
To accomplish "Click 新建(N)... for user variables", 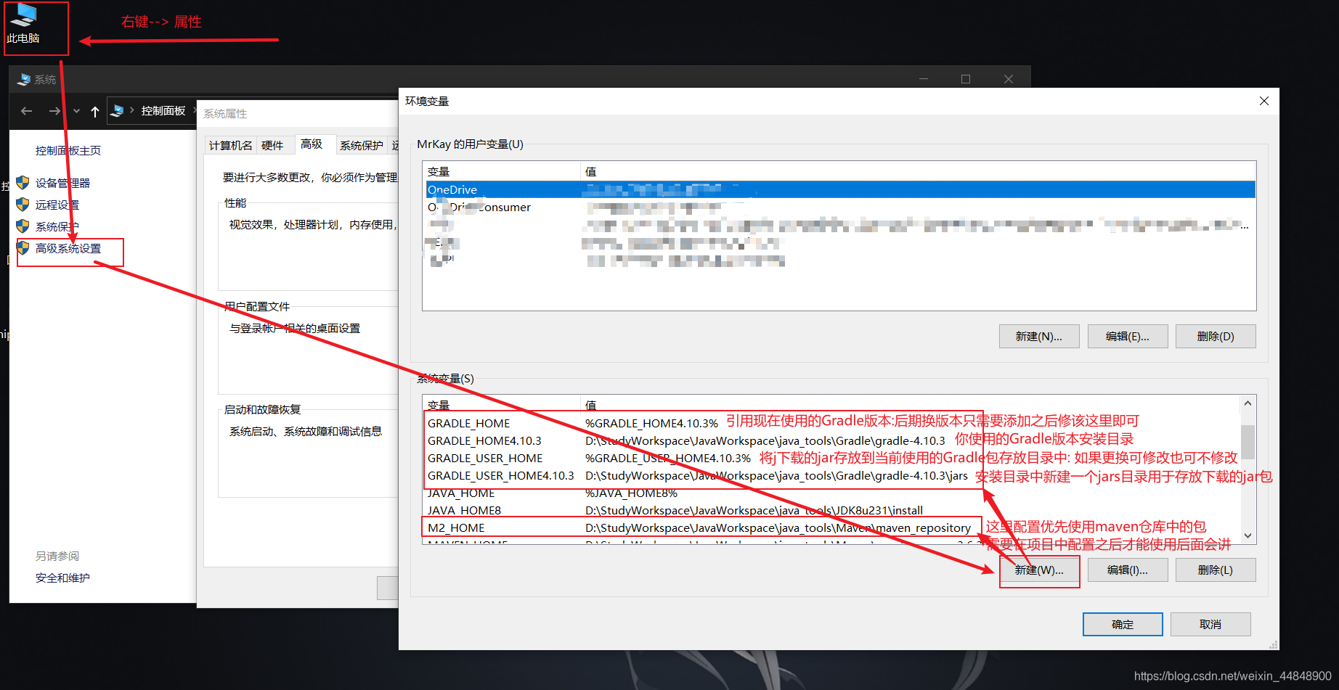I will [x=1039, y=336].
